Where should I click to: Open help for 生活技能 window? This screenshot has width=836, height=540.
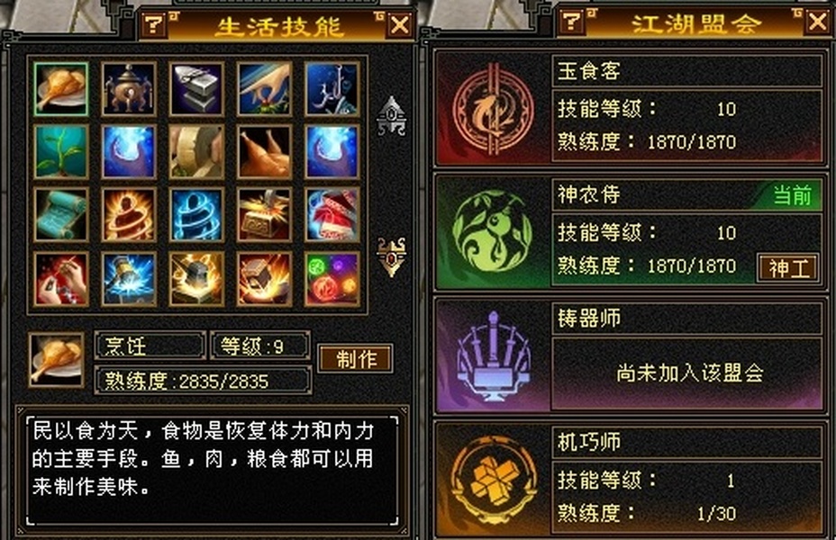point(153,24)
